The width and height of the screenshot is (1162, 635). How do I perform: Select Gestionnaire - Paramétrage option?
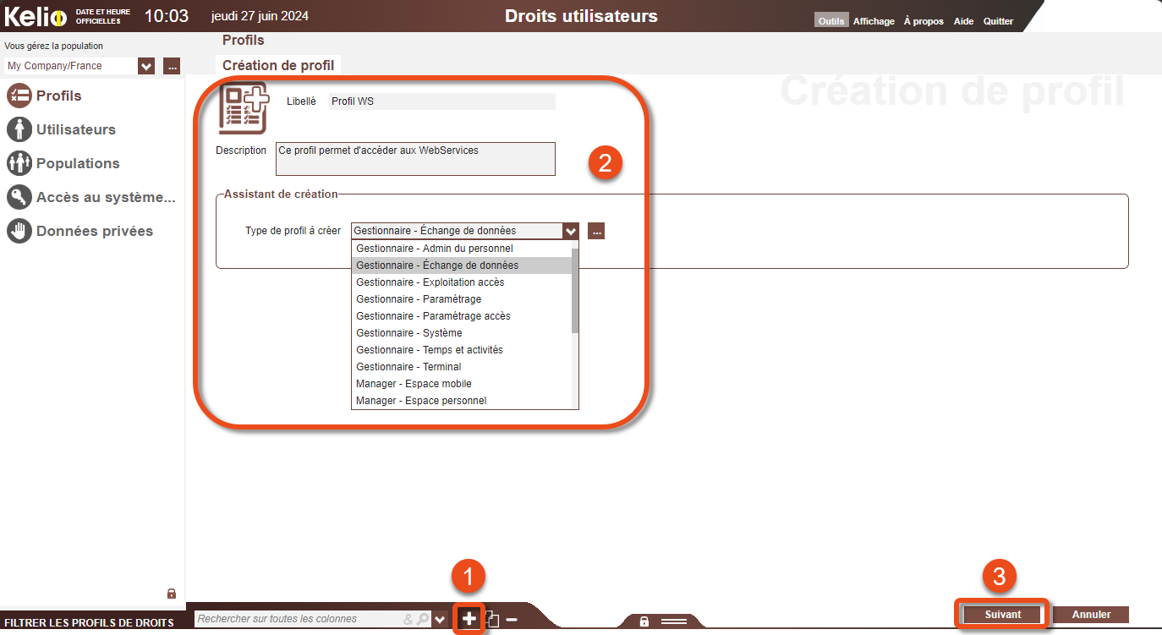(462, 299)
